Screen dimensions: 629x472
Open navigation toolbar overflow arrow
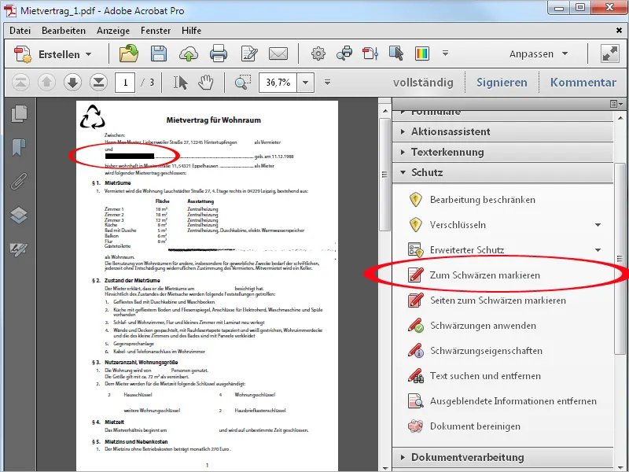pyautogui.click(x=327, y=83)
